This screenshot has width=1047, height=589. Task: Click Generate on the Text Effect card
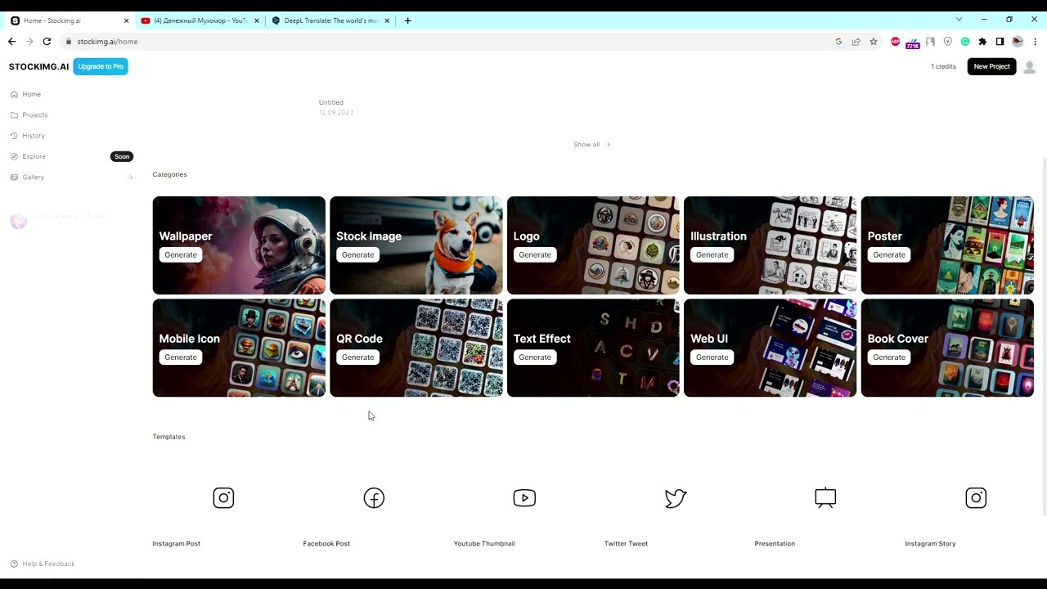click(x=535, y=357)
